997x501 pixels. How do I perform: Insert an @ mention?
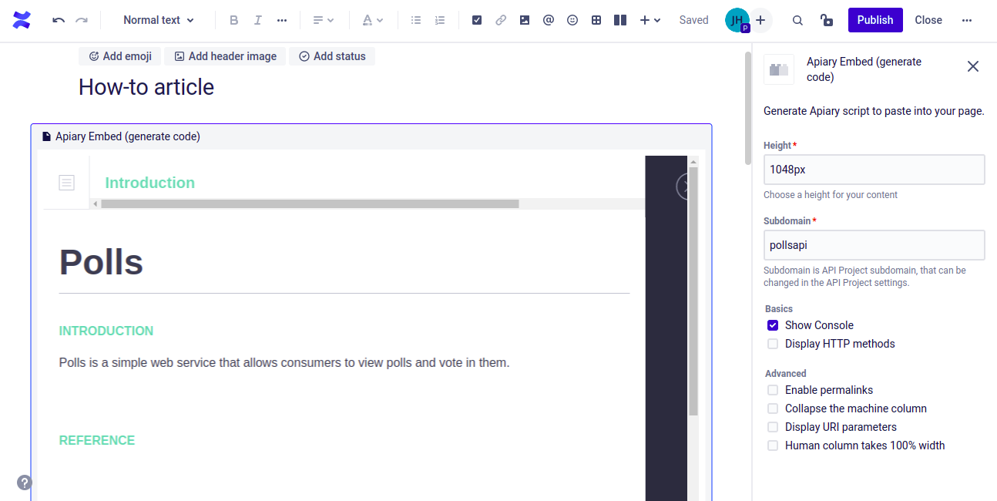pyautogui.click(x=549, y=21)
